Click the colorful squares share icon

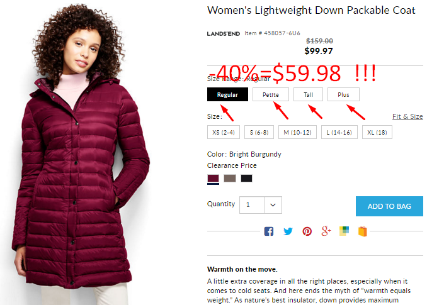pos(344,231)
